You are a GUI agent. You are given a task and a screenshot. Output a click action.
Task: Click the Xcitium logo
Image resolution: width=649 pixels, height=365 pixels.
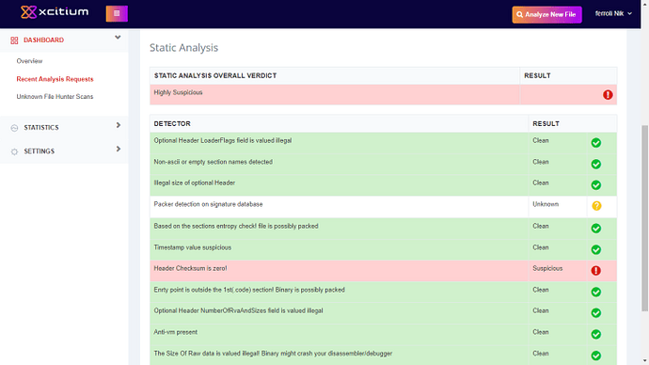tap(55, 12)
